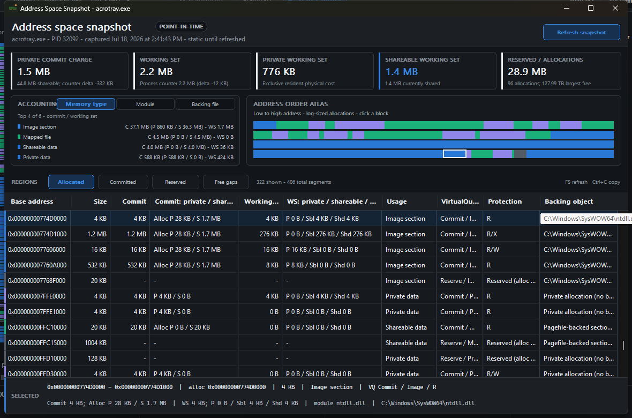Sort by Commit: private / shareable column

[194, 201]
